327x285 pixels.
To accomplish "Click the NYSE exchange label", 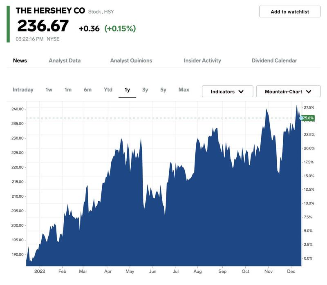I will pyautogui.click(x=53, y=39).
